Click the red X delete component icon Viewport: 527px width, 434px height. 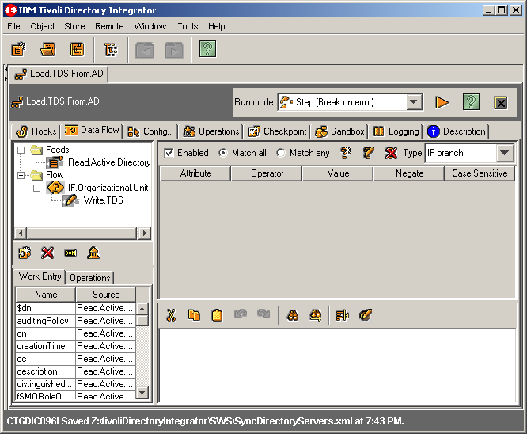[x=47, y=253]
